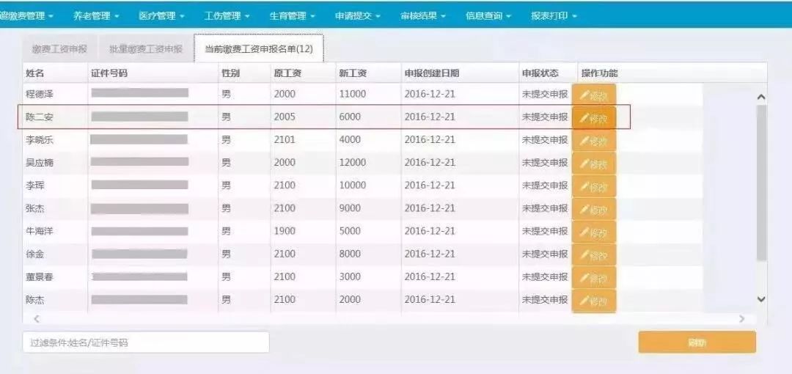The width and height of the screenshot is (792, 374).
Task: Select the name cell 董景春
Action: (40, 277)
